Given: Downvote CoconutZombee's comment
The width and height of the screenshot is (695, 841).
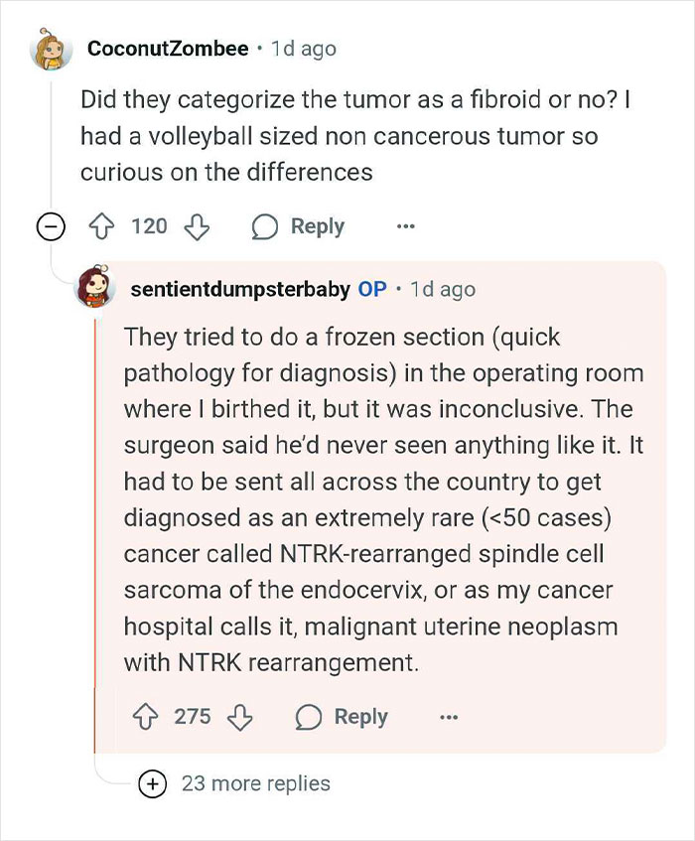Looking at the screenshot, I should click(x=197, y=226).
